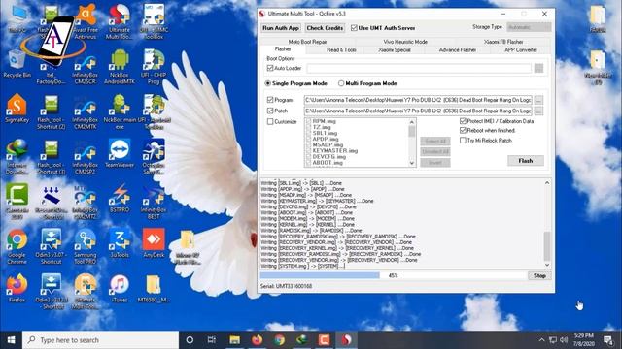
Task: Browse for the Program file
Action: 537,100
